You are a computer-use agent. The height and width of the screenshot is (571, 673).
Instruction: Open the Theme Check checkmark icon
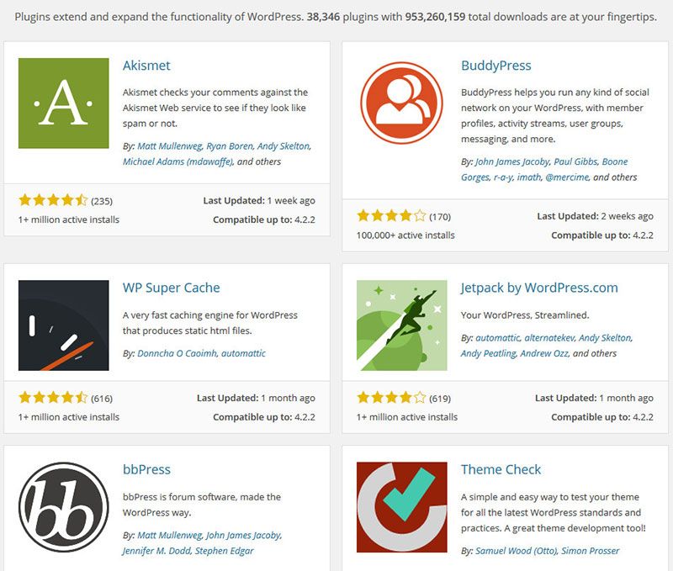click(401, 507)
